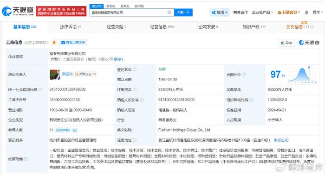325x175 pixels.
Task: Switch to the 知识产权 tab
Action: click(x=254, y=27)
